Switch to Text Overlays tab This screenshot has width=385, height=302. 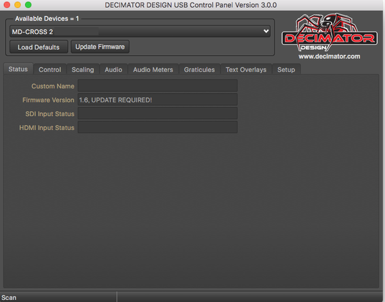click(x=246, y=70)
